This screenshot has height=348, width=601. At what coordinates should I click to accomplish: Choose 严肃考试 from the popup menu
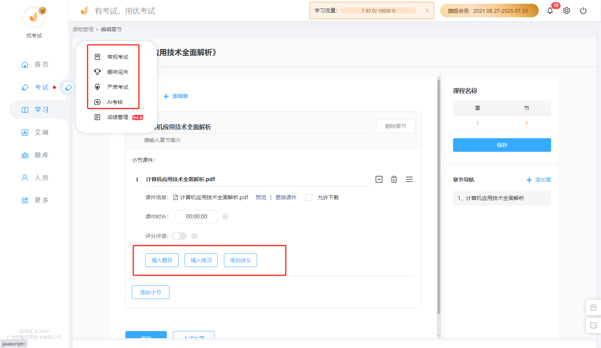click(112, 87)
